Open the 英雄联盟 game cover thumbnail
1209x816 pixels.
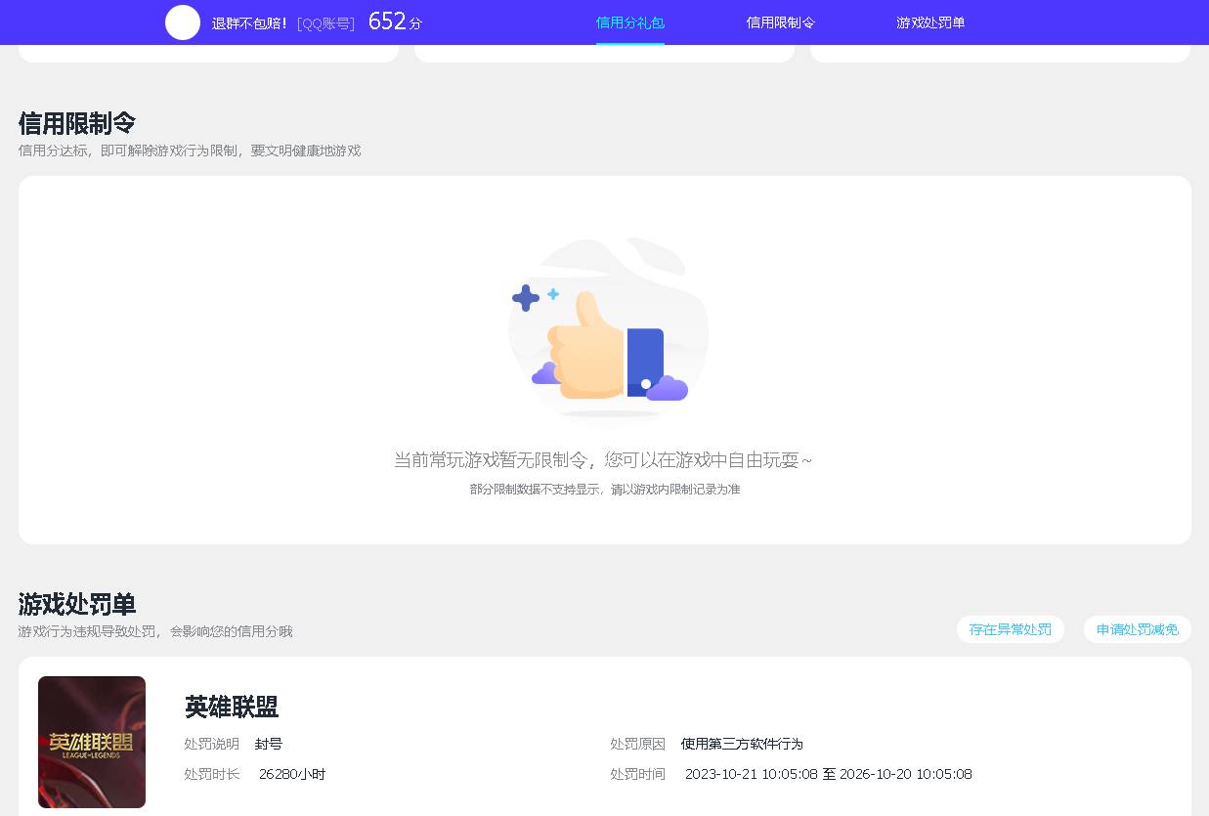pyautogui.click(x=92, y=742)
